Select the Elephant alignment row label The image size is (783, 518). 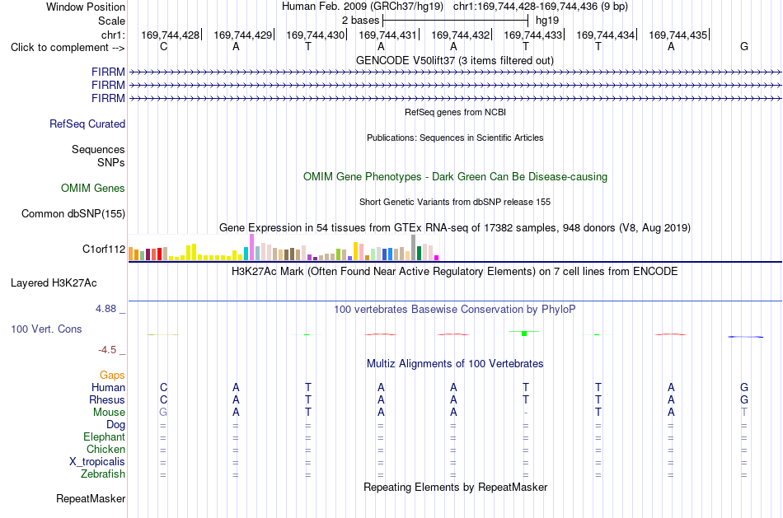click(x=104, y=437)
